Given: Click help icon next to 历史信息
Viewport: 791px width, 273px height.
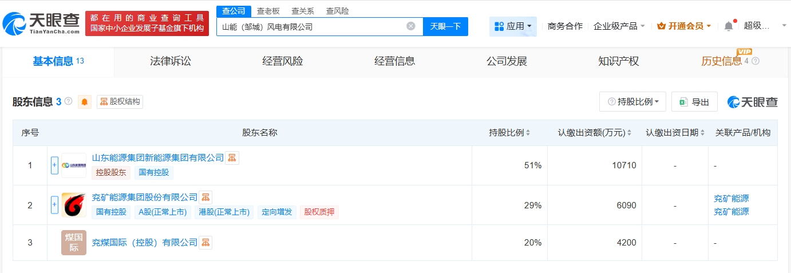Looking at the screenshot, I should (x=755, y=61).
